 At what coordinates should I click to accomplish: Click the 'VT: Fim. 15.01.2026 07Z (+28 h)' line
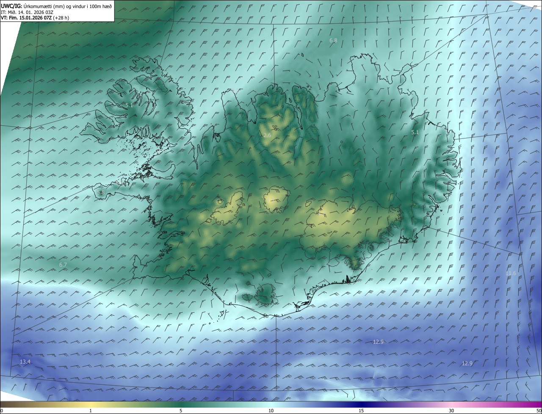click(35, 18)
